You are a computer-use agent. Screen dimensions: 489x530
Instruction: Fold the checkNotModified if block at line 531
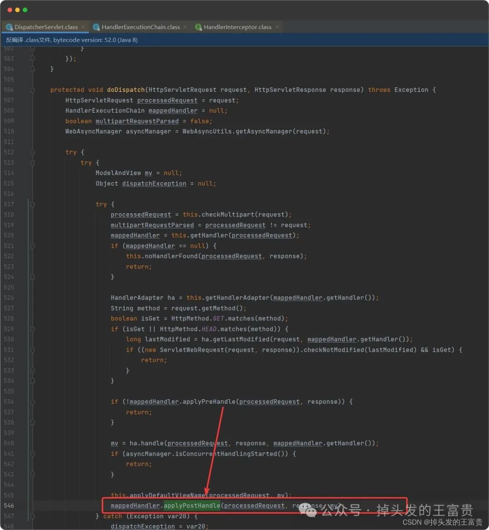coord(33,350)
